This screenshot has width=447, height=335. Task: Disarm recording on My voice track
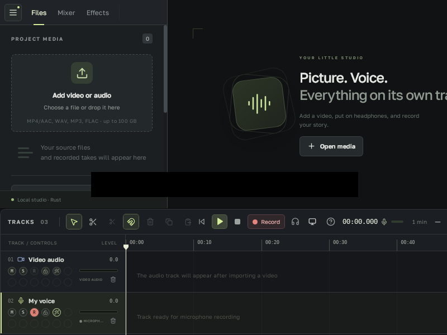click(x=34, y=313)
